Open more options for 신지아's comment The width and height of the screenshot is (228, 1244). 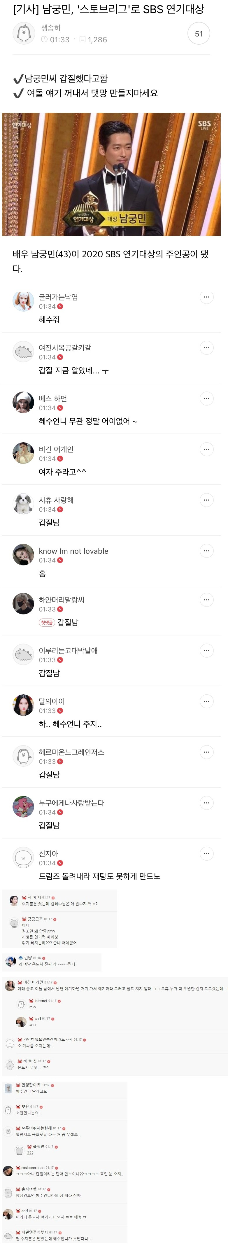pyautogui.click(x=206, y=853)
